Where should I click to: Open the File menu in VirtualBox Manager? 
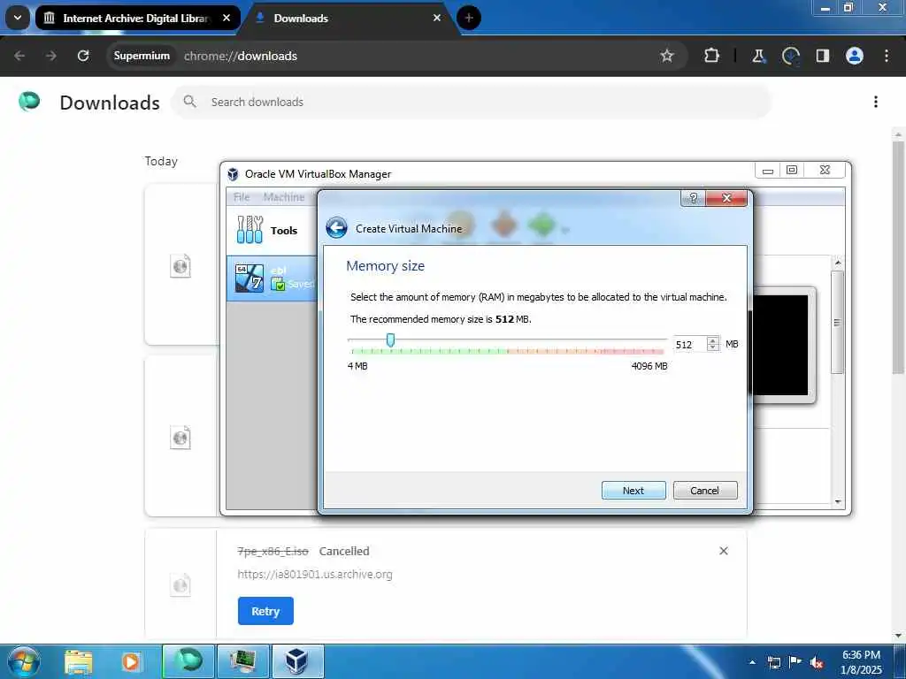coord(242,197)
